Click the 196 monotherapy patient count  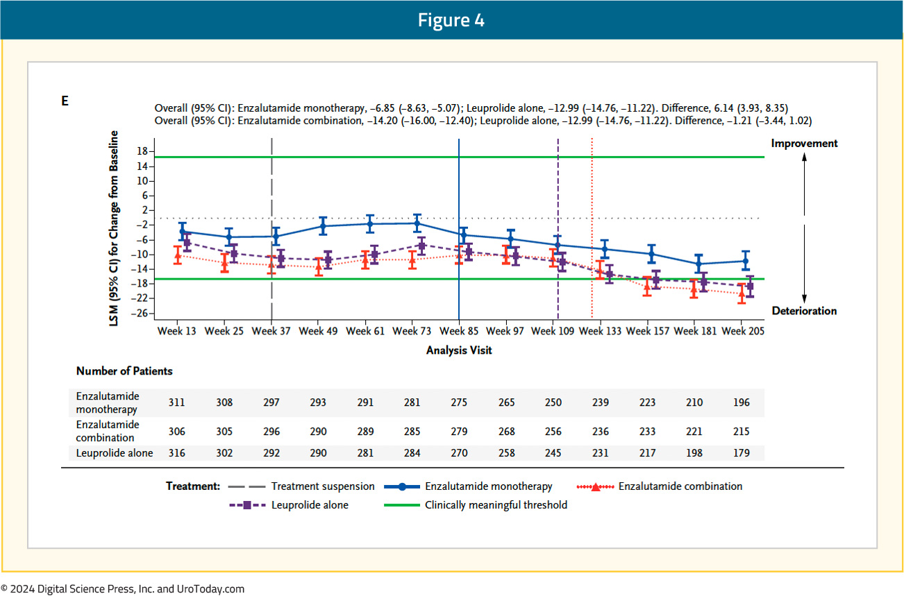(x=742, y=402)
